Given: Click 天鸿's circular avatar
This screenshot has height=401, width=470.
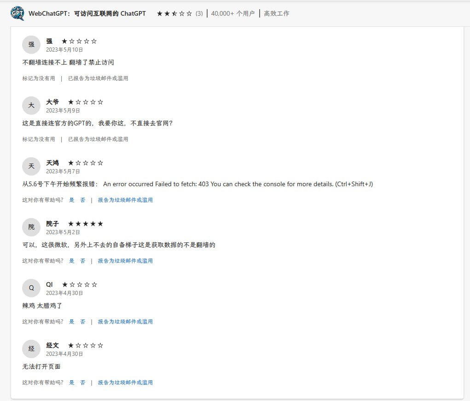Looking at the screenshot, I should click(x=31, y=166).
